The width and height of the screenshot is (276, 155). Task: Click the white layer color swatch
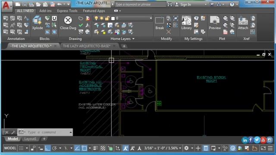(x=113, y=18)
